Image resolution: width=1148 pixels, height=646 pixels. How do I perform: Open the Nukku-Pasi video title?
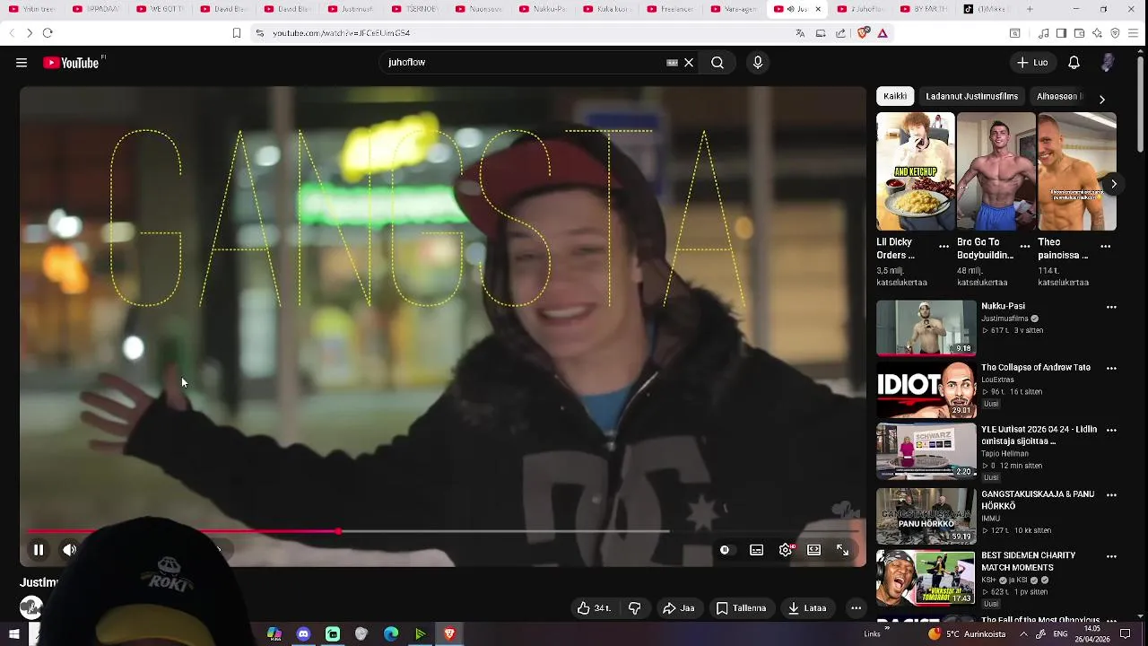pyautogui.click(x=1003, y=306)
